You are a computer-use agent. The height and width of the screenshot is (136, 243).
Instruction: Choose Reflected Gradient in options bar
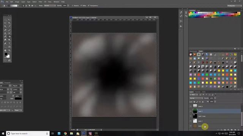[x=32, y=6]
